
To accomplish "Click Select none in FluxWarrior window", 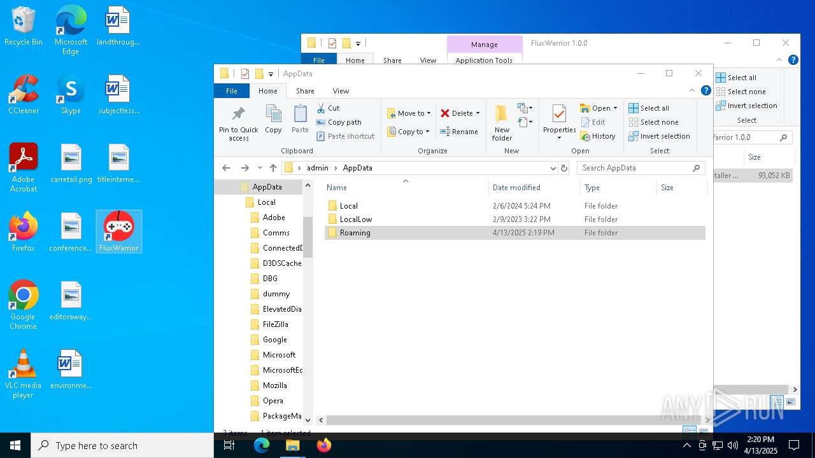I will tap(741, 92).
